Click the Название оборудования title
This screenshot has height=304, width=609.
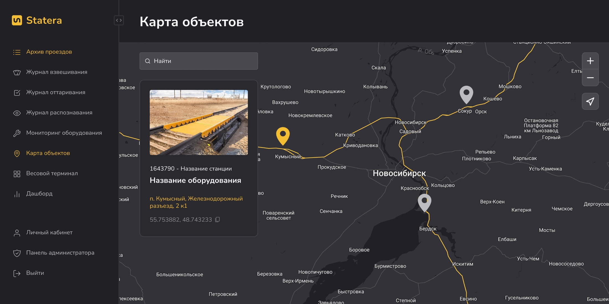pyautogui.click(x=195, y=180)
